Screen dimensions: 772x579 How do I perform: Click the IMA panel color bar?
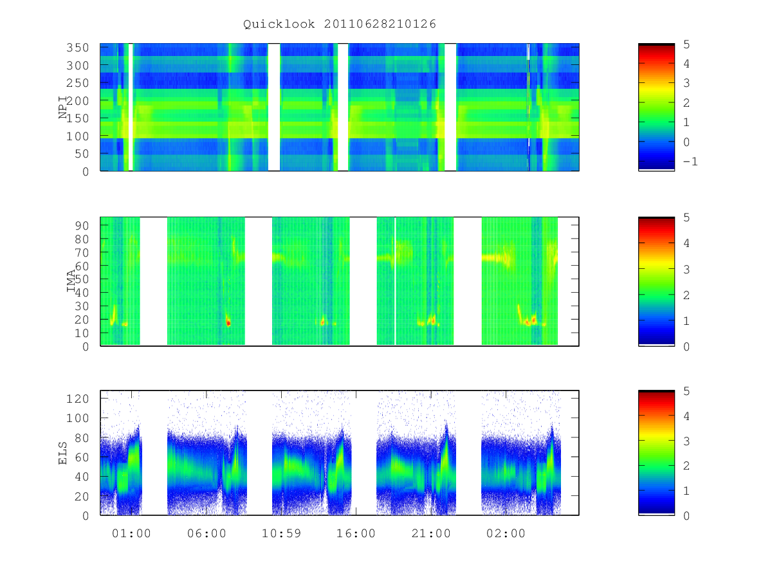pyautogui.click(x=656, y=281)
